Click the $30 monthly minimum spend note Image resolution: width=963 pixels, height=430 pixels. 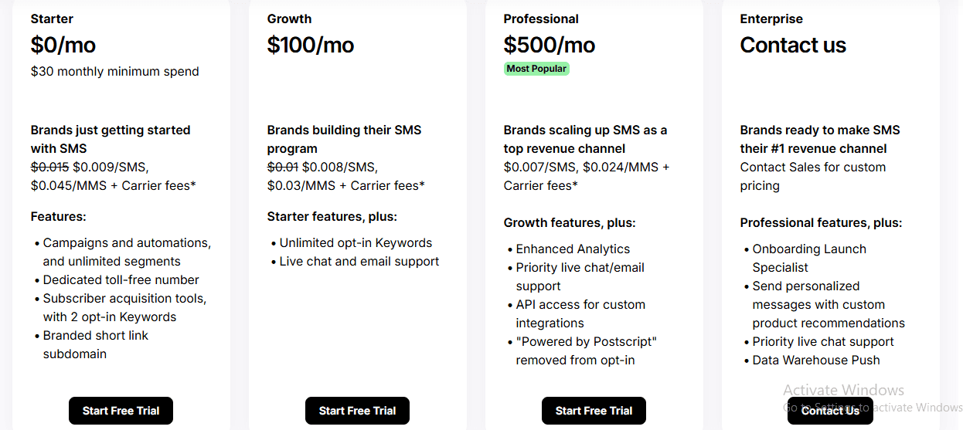tap(114, 71)
